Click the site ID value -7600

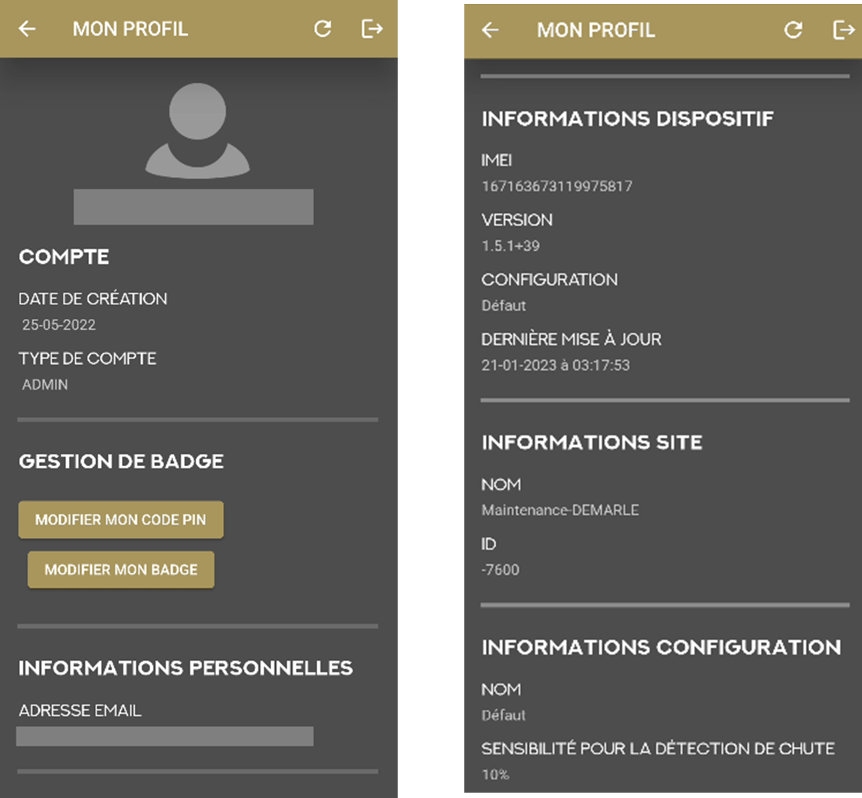pyautogui.click(x=500, y=570)
